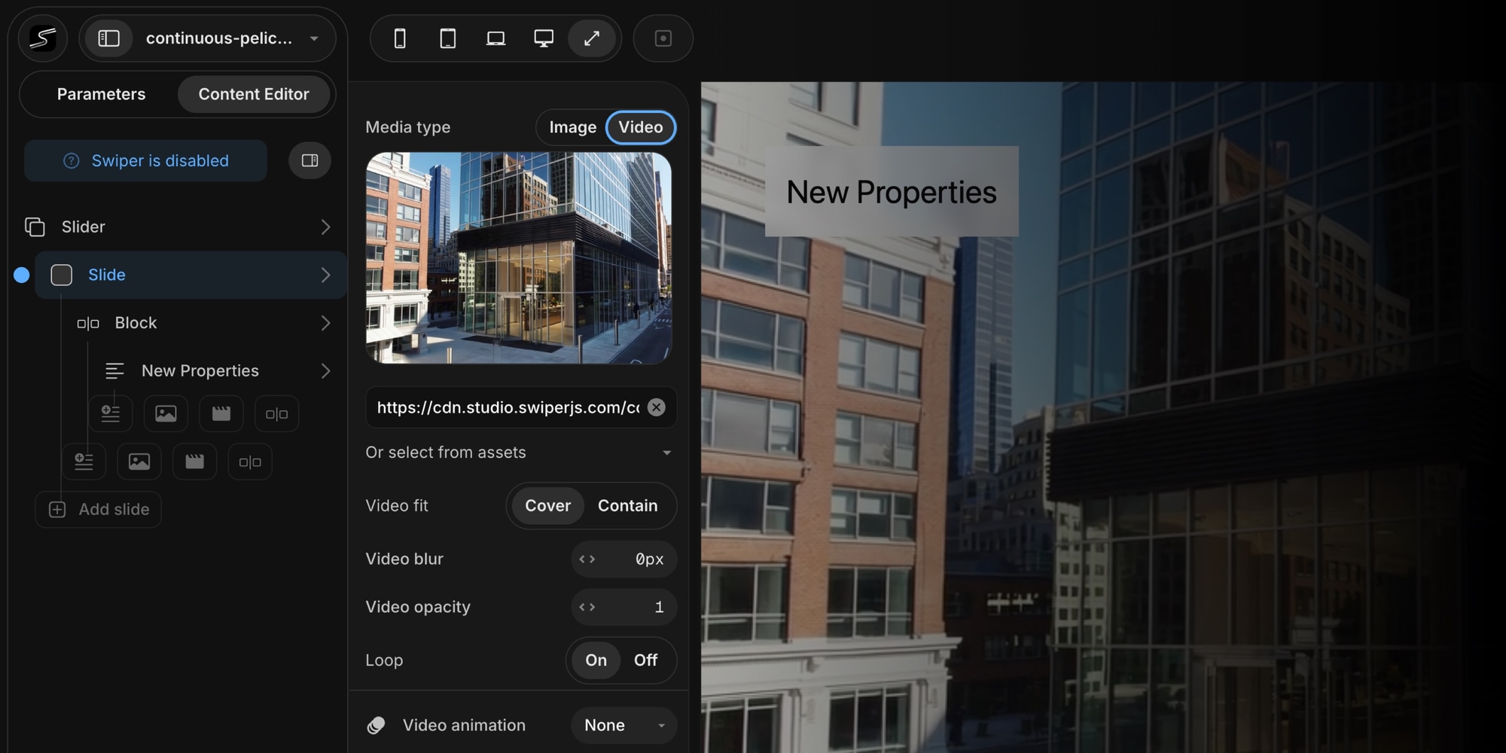Select the tablet preview icon
This screenshot has height=753, width=1506.
point(447,38)
